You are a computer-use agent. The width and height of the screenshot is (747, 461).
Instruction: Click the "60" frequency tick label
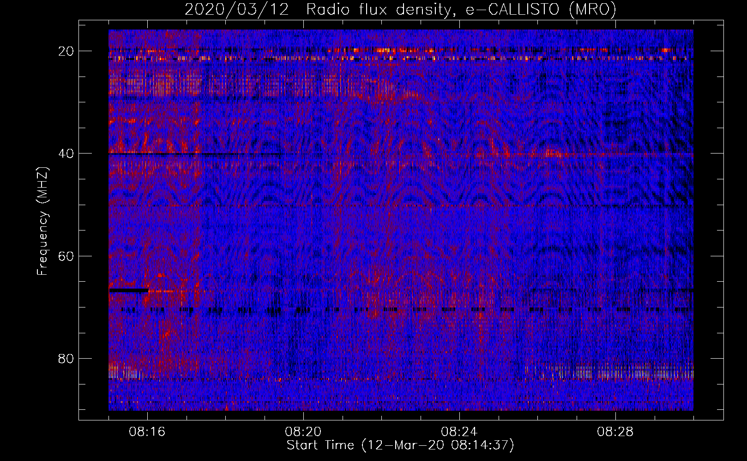tap(66, 256)
